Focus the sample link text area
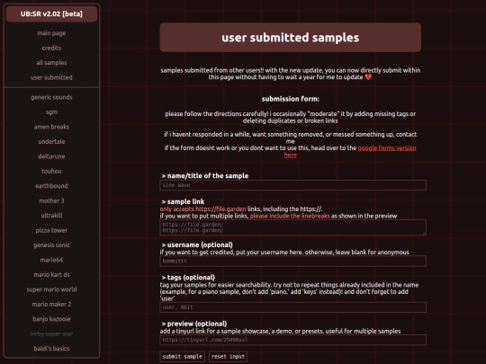 292,227
